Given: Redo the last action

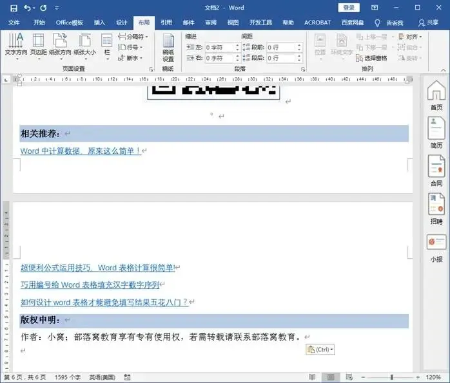Looking at the screenshot, I should point(43,8).
